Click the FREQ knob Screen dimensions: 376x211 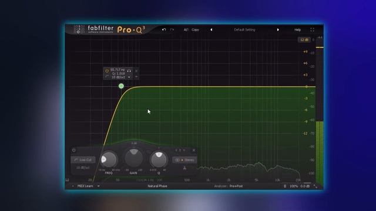[x=109, y=159]
